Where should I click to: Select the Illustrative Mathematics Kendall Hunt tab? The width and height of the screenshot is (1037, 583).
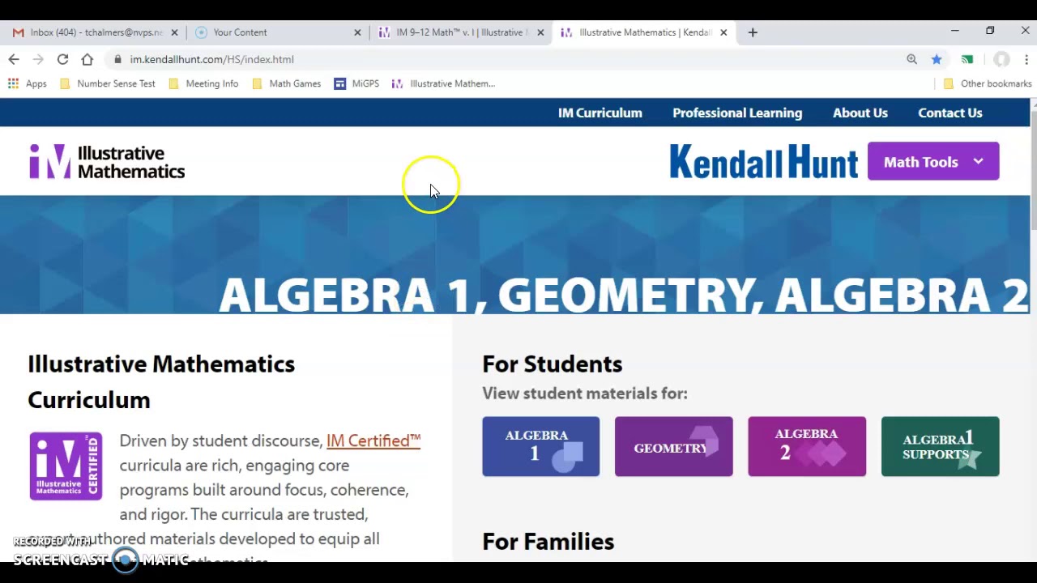tap(643, 32)
